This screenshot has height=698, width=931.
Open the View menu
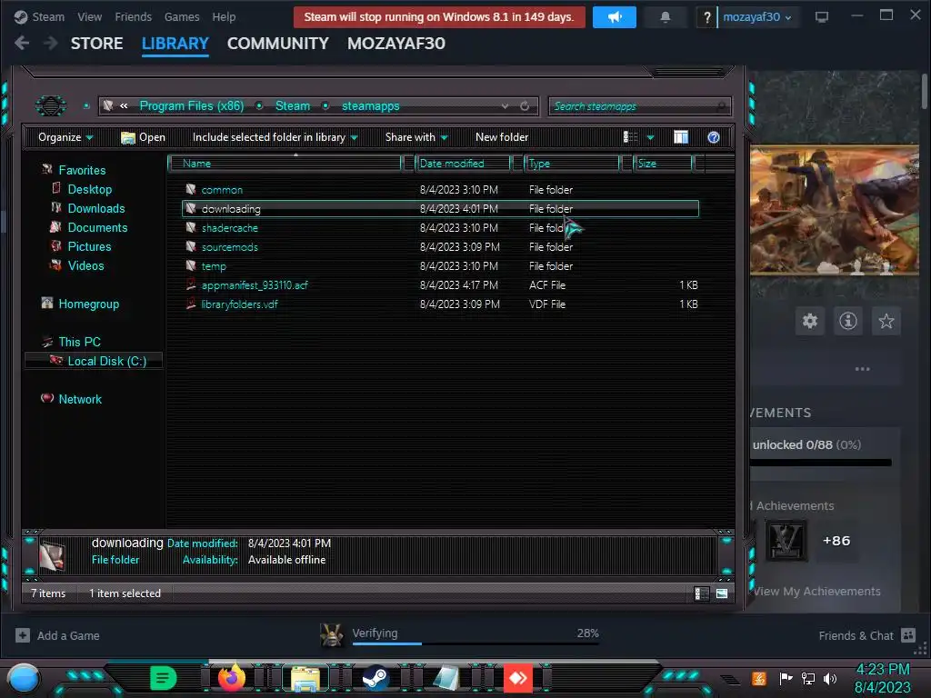90,17
